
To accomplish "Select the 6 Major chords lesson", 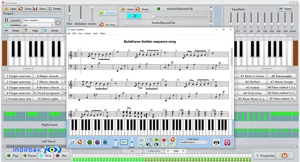I will coord(48,76).
